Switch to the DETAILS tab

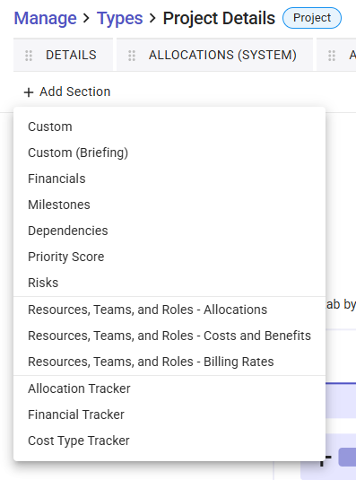click(x=64, y=55)
